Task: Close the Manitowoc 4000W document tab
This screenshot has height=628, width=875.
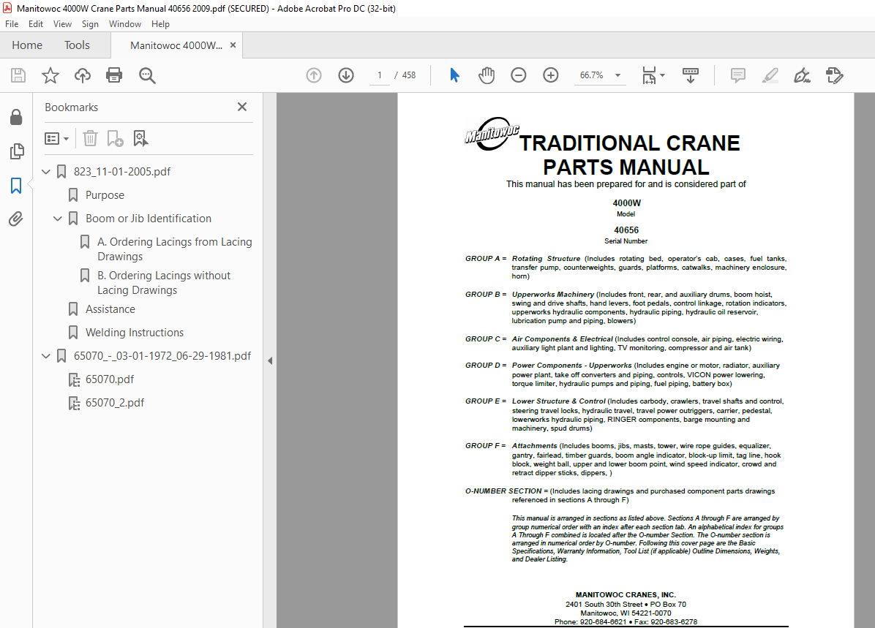Action: [x=233, y=45]
